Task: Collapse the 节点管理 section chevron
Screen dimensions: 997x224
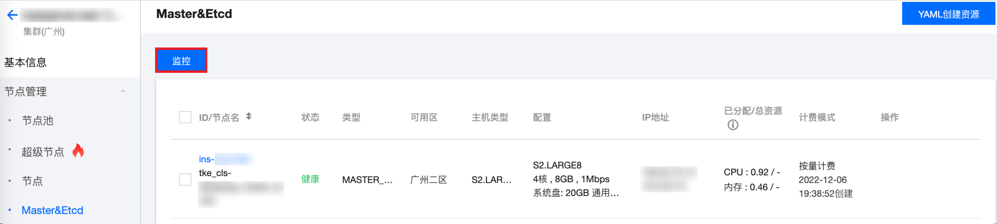Action: pos(123,91)
